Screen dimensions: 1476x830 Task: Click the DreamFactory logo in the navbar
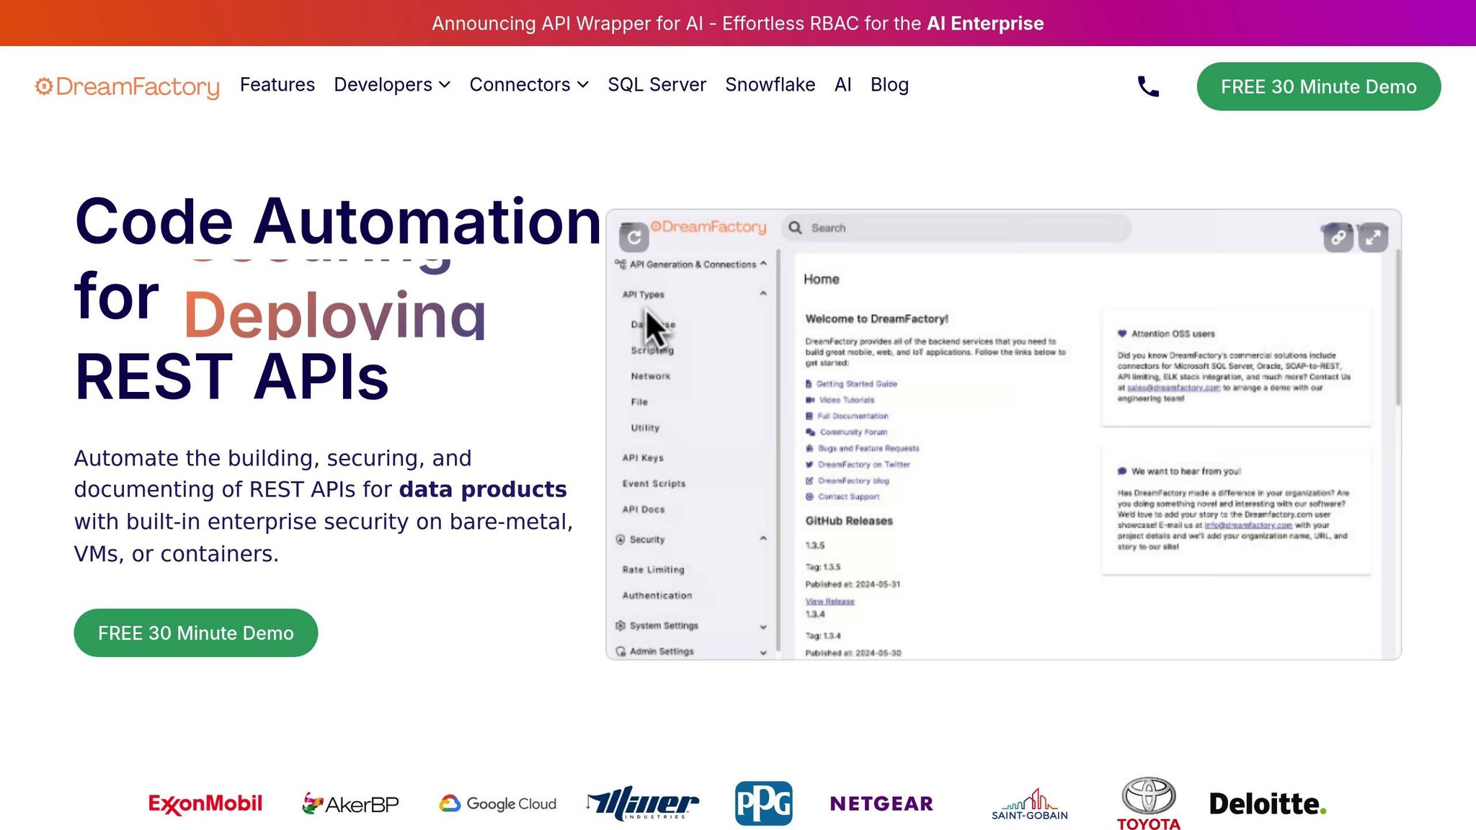(x=127, y=86)
